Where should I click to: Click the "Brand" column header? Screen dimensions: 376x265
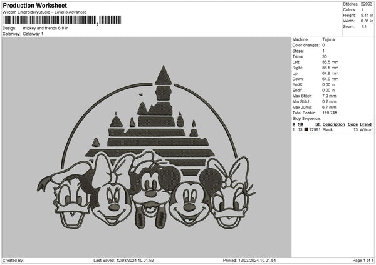tap(365, 124)
